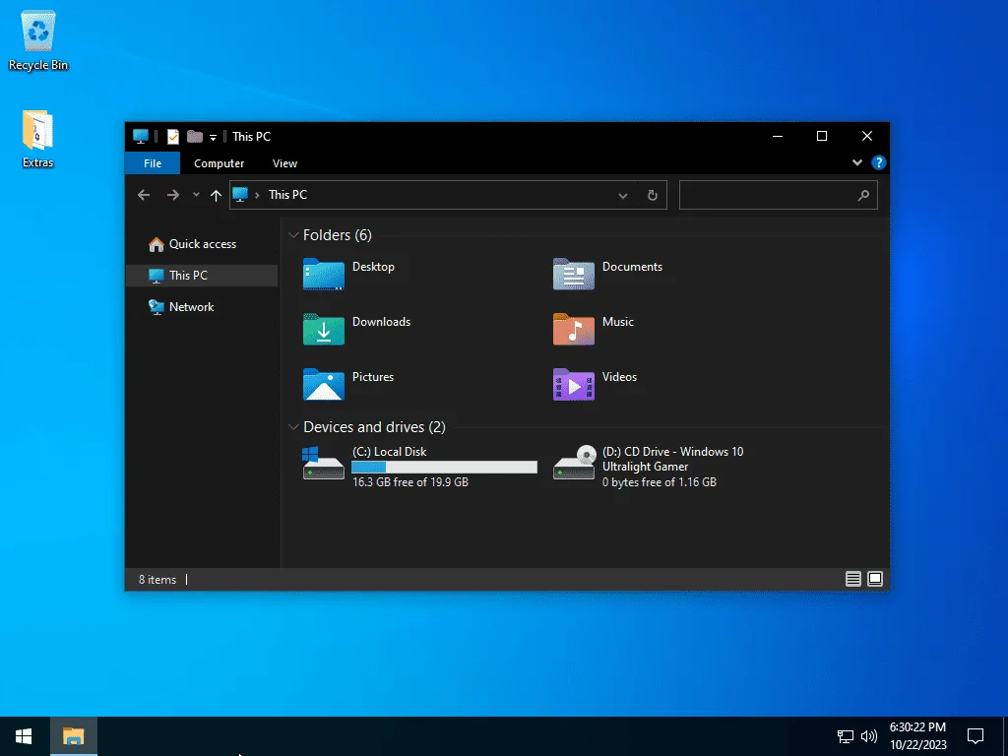Open the recent locations dropdown
The width and height of the screenshot is (1008, 756).
tap(196, 195)
